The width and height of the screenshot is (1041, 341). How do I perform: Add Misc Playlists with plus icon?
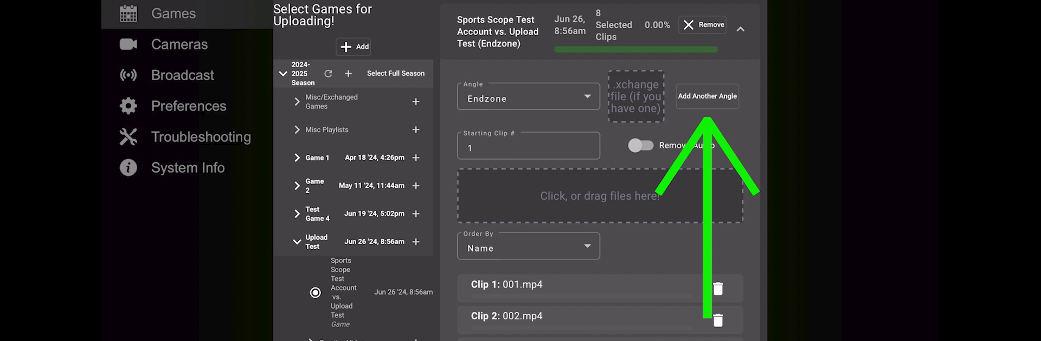click(416, 130)
